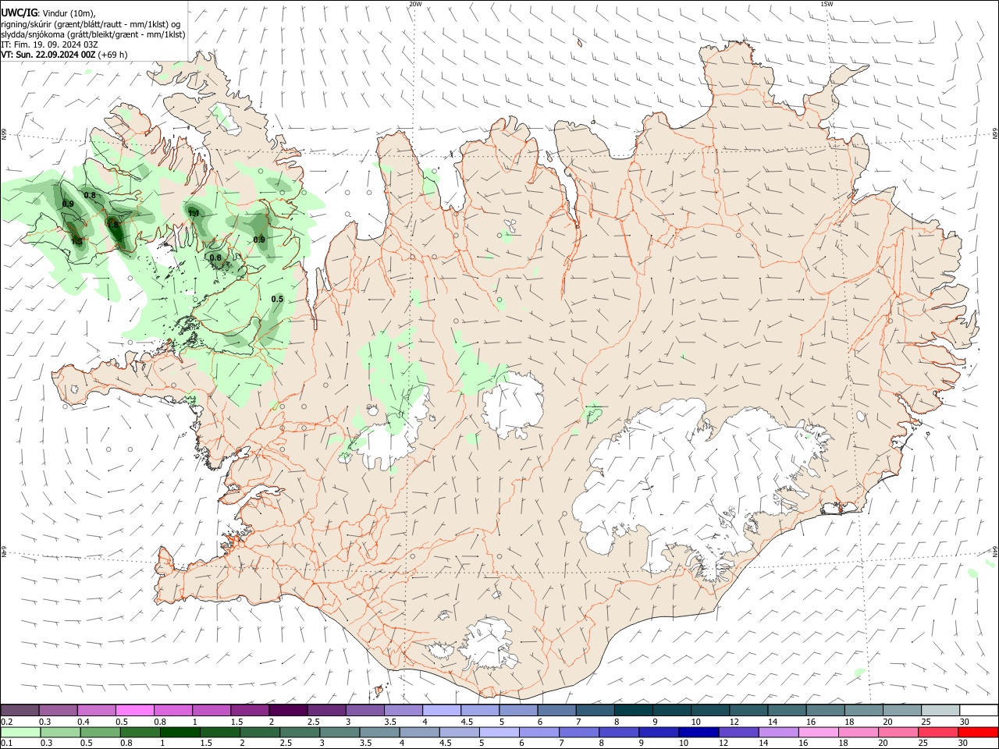Click the '20W' longitude label
This screenshot has height=749, width=999.
coord(415,4)
